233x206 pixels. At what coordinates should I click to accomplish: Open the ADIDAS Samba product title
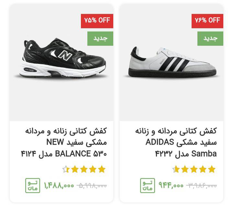point(176,142)
